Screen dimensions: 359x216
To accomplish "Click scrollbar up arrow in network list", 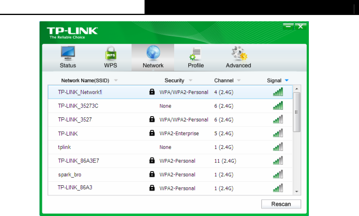I will [297, 89].
